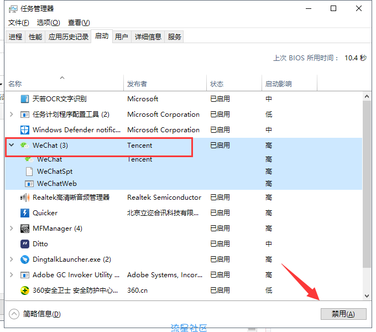Switch to the 性能 tab
Viewport: 376px width, 332px height.
(35, 37)
